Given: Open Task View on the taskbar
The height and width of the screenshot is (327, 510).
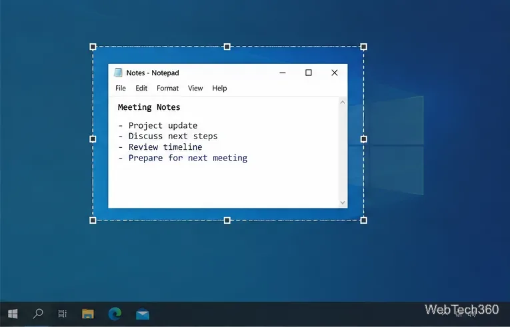Looking at the screenshot, I should click(x=62, y=314).
